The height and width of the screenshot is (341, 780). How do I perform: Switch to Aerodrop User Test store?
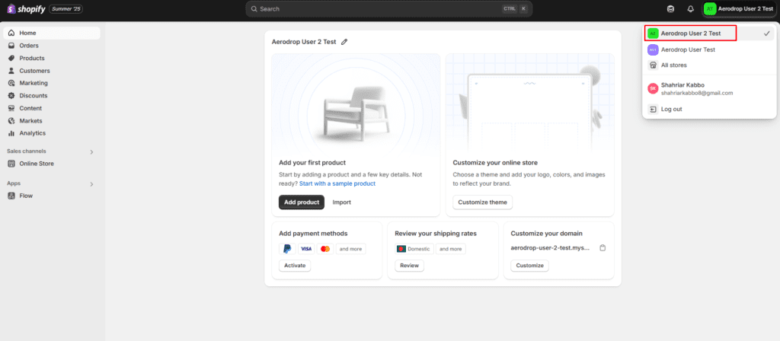pos(687,49)
